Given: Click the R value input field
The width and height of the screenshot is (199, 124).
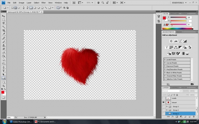Looking at the screenshot, I should (x=189, y=18).
